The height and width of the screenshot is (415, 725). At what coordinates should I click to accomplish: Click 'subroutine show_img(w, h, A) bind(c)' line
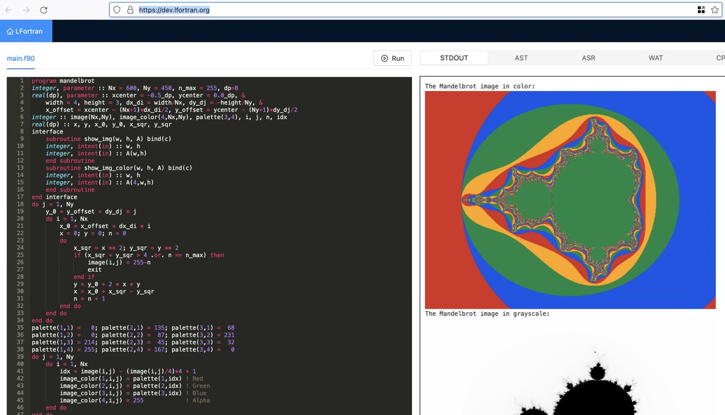tap(108, 138)
